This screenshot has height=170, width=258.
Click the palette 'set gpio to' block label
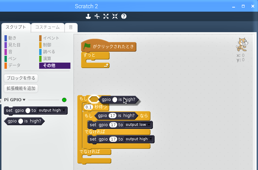[x=15, y=110]
